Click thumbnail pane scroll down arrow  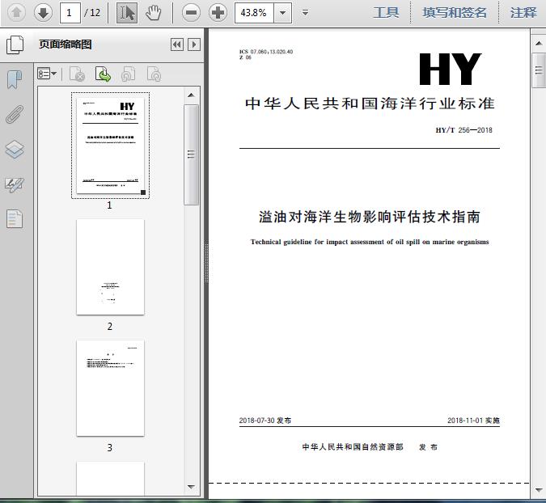(191, 487)
